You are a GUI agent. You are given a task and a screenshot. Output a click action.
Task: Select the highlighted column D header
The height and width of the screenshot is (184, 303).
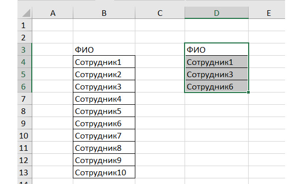pos(217,13)
